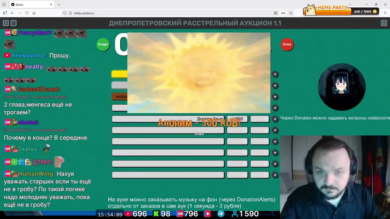
Task: Click plus button beside Доктор Хаус lot
Action: click(x=275, y=119)
